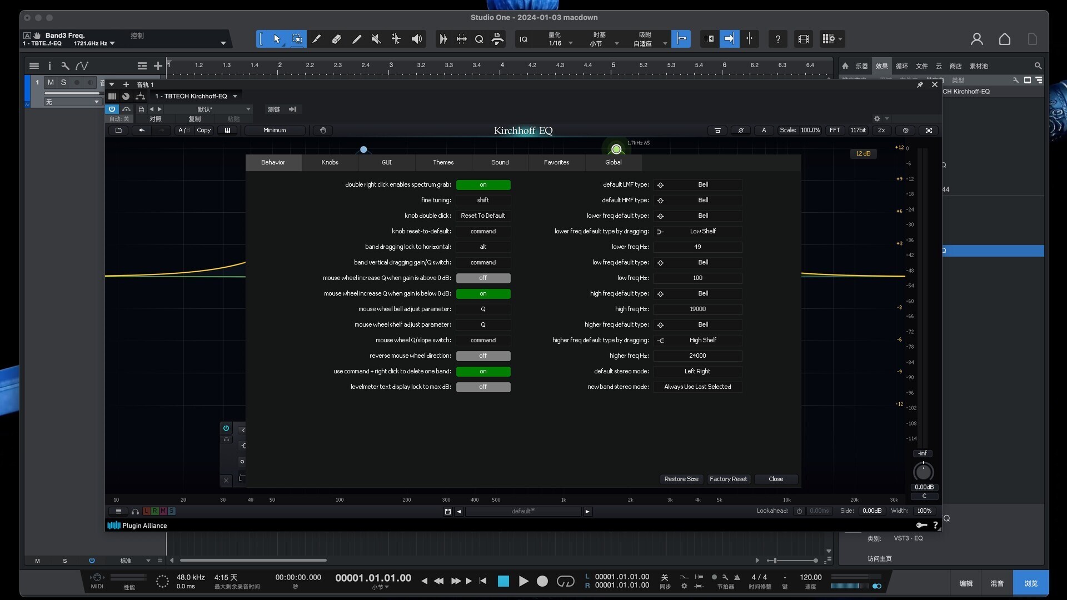Toggle the IQ quantize button
Viewport: 1067px width, 600px height.
(523, 39)
